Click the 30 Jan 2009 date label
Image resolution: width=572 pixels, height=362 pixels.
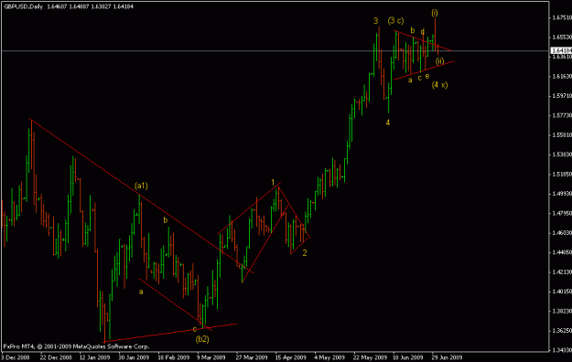134,357
